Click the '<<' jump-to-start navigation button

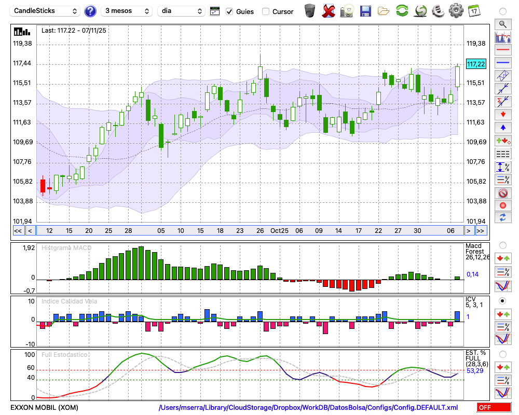point(18,231)
